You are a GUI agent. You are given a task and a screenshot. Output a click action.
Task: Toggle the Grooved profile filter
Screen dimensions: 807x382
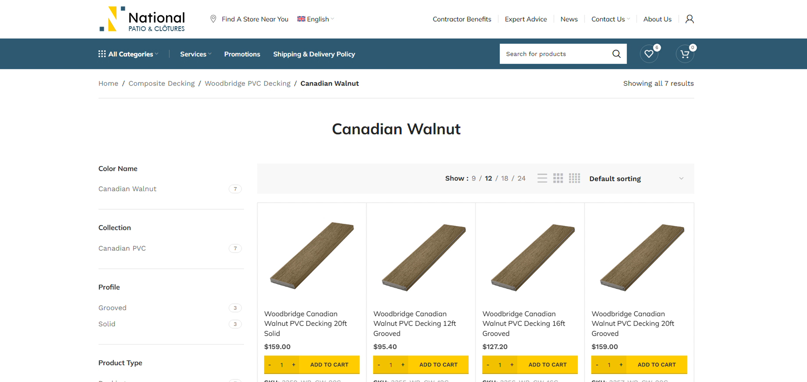tap(112, 308)
